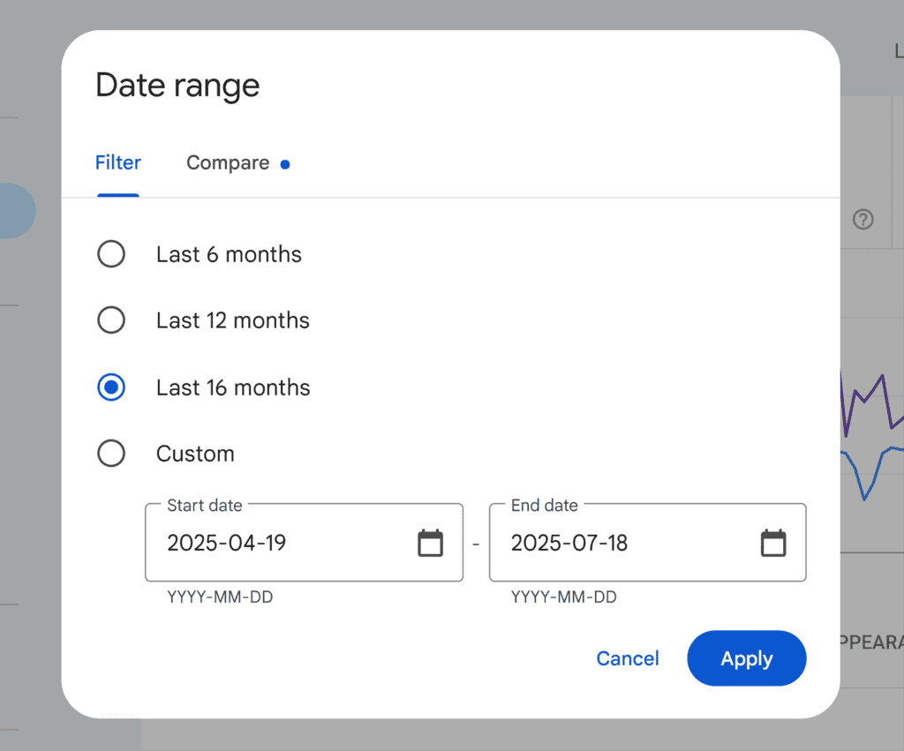Screen dimensions: 904x751
Task: Open the Start date calendar picker
Action: [x=430, y=543]
